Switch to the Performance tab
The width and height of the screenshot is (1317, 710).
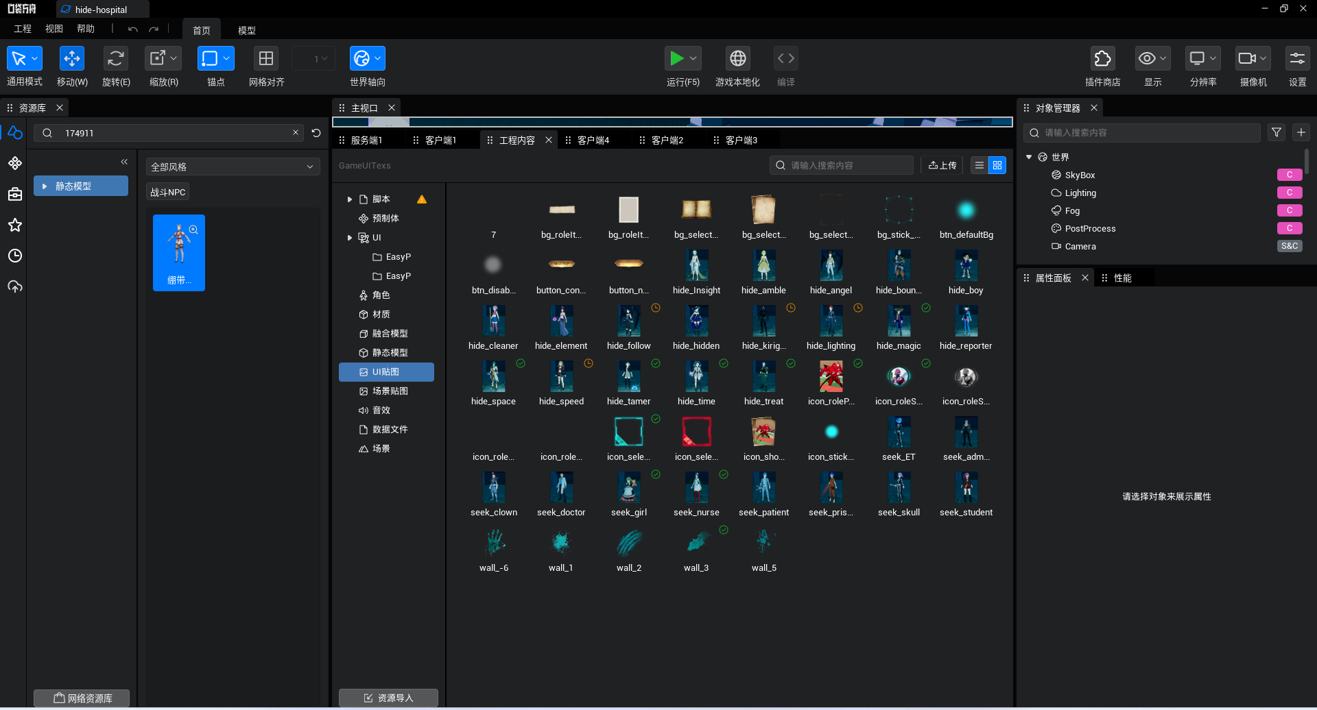1123,278
